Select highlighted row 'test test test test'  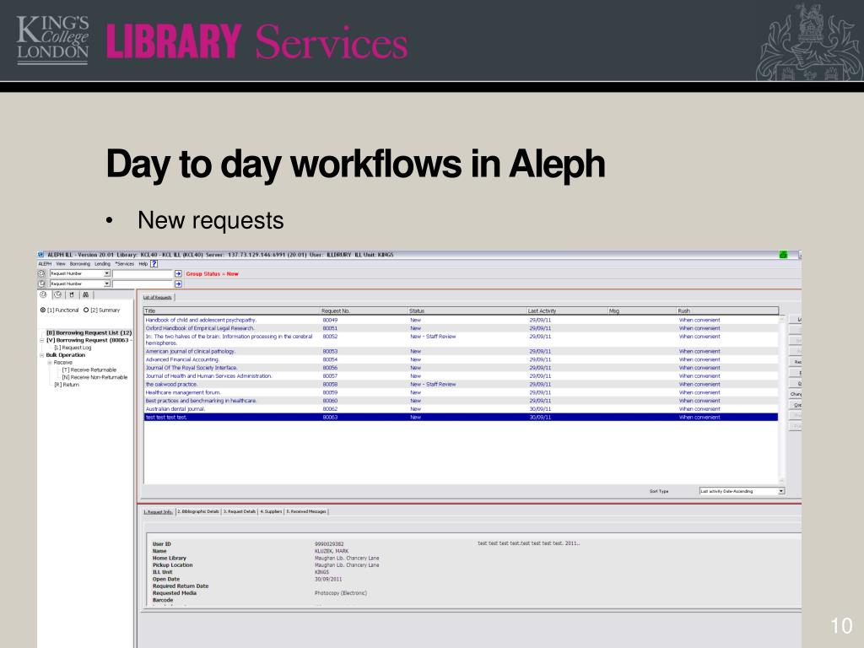coord(462,418)
